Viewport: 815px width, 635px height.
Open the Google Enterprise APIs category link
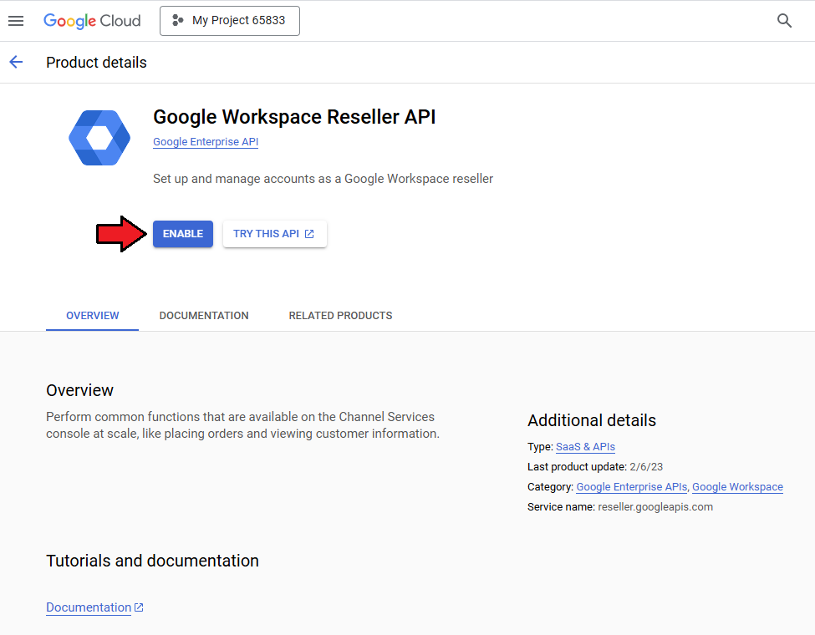coord(632,487)
